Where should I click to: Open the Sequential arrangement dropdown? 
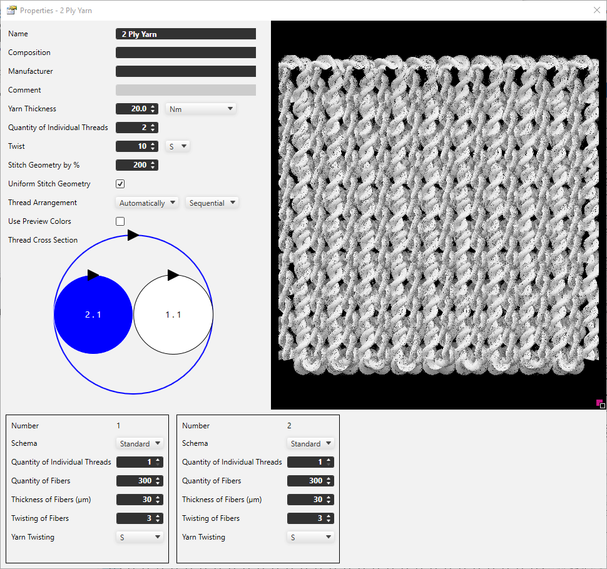[212, 203]
